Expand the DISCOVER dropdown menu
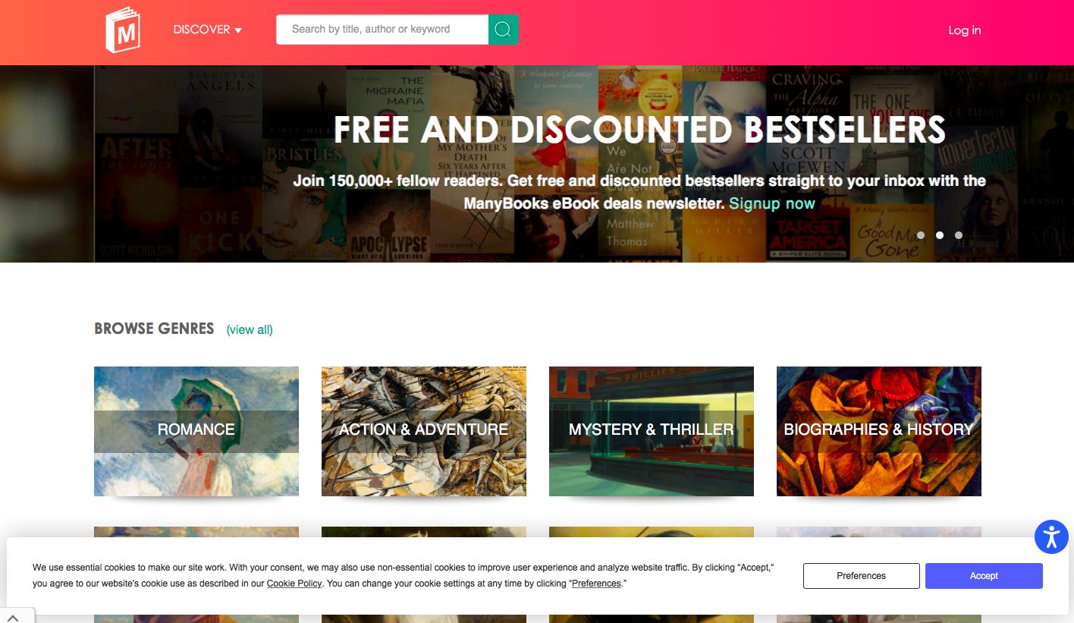 207,30
